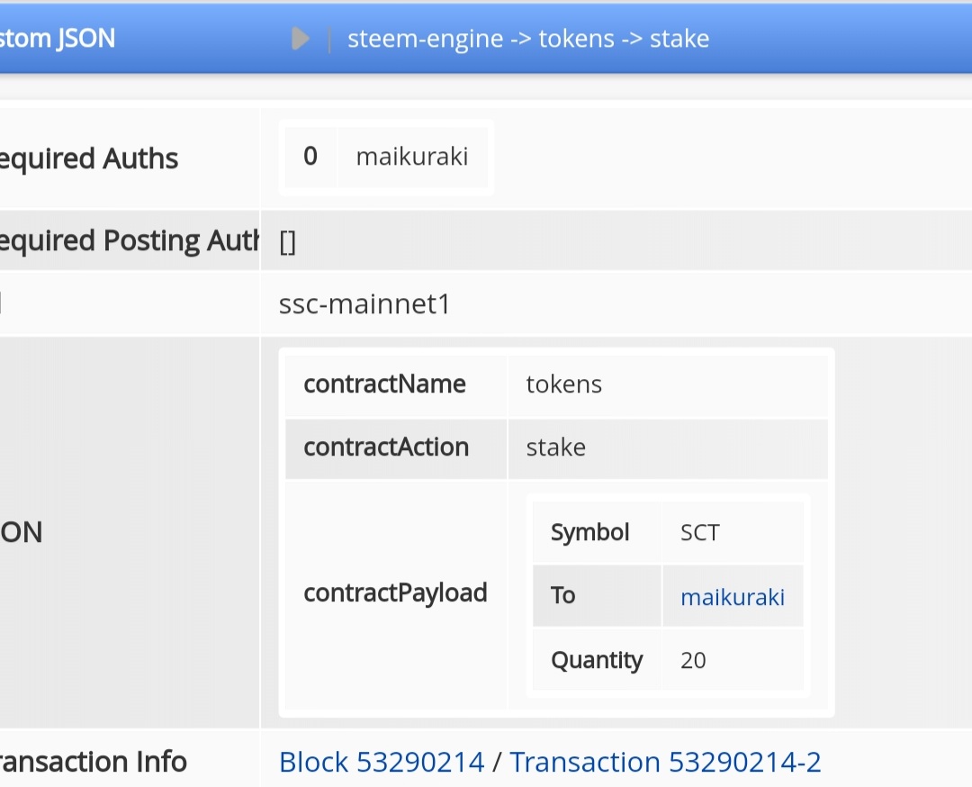Click the 'tokens' contractName value
Screen dimensions: 972x787
pos(564,384)
